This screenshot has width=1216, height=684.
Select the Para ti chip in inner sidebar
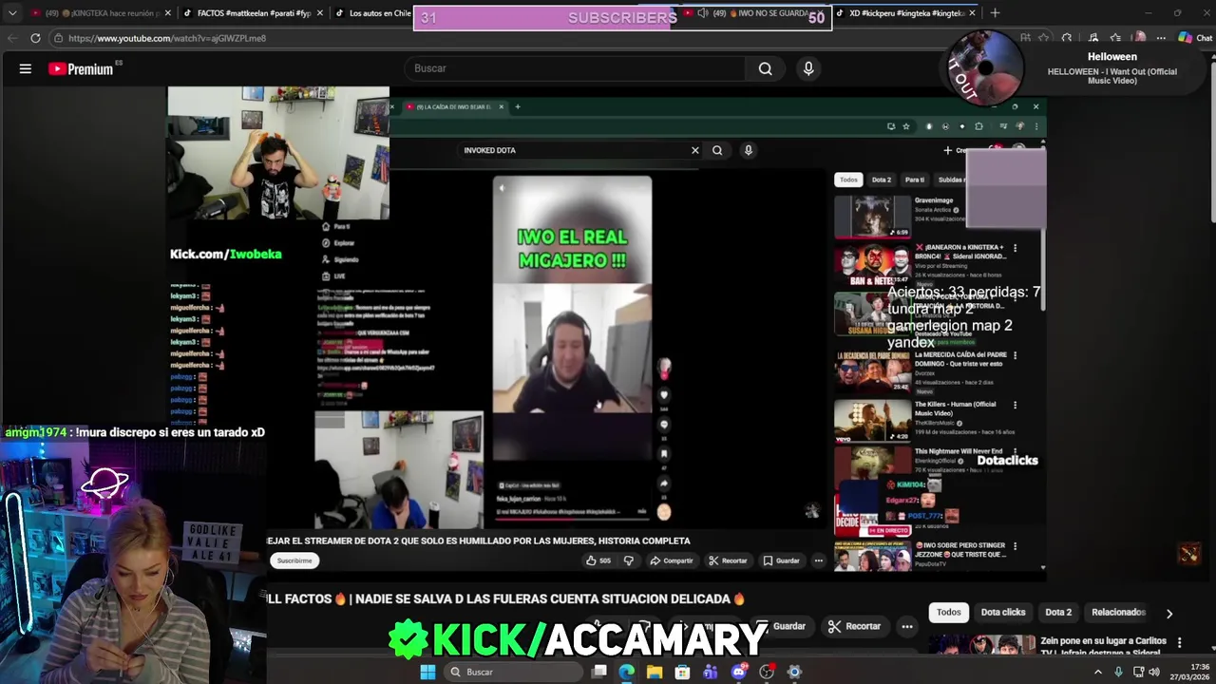(x=914, y=180)
